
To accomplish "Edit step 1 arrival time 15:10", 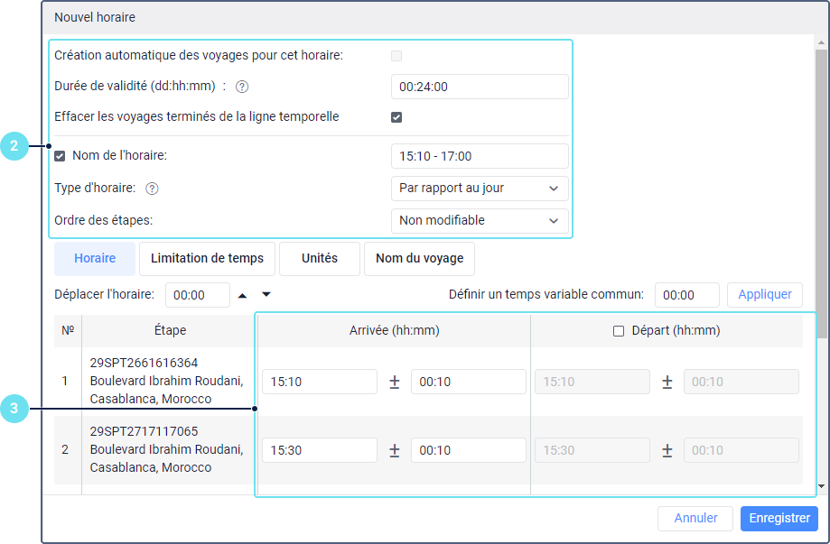I will click(x=320, y=382).
